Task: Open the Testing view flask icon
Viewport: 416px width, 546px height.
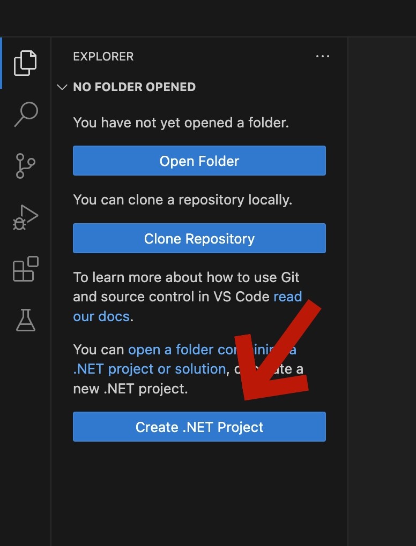Action: (x=25, y=321)
